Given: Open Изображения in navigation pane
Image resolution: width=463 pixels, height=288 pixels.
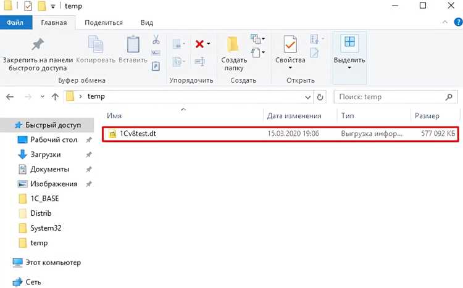Looking at the screenshot, I should click(48, 184).
